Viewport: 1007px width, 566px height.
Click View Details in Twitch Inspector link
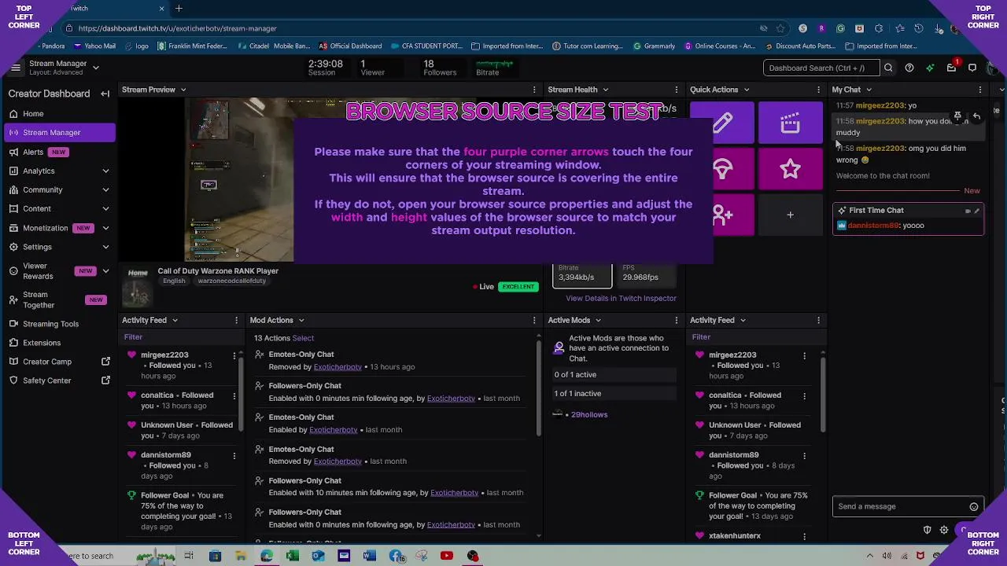(621, 298)
